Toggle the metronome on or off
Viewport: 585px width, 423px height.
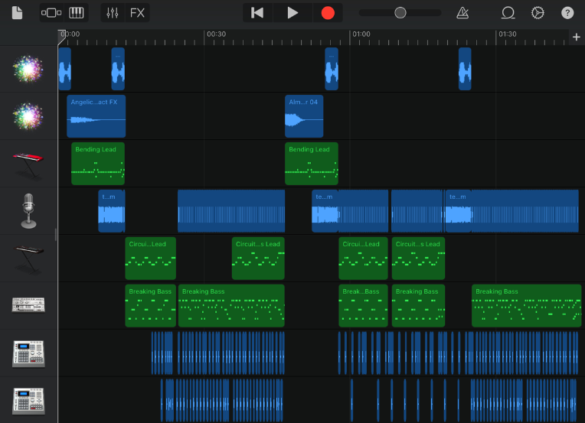point(462,13)
